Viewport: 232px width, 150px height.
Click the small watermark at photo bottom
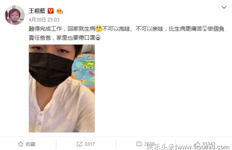89,131
